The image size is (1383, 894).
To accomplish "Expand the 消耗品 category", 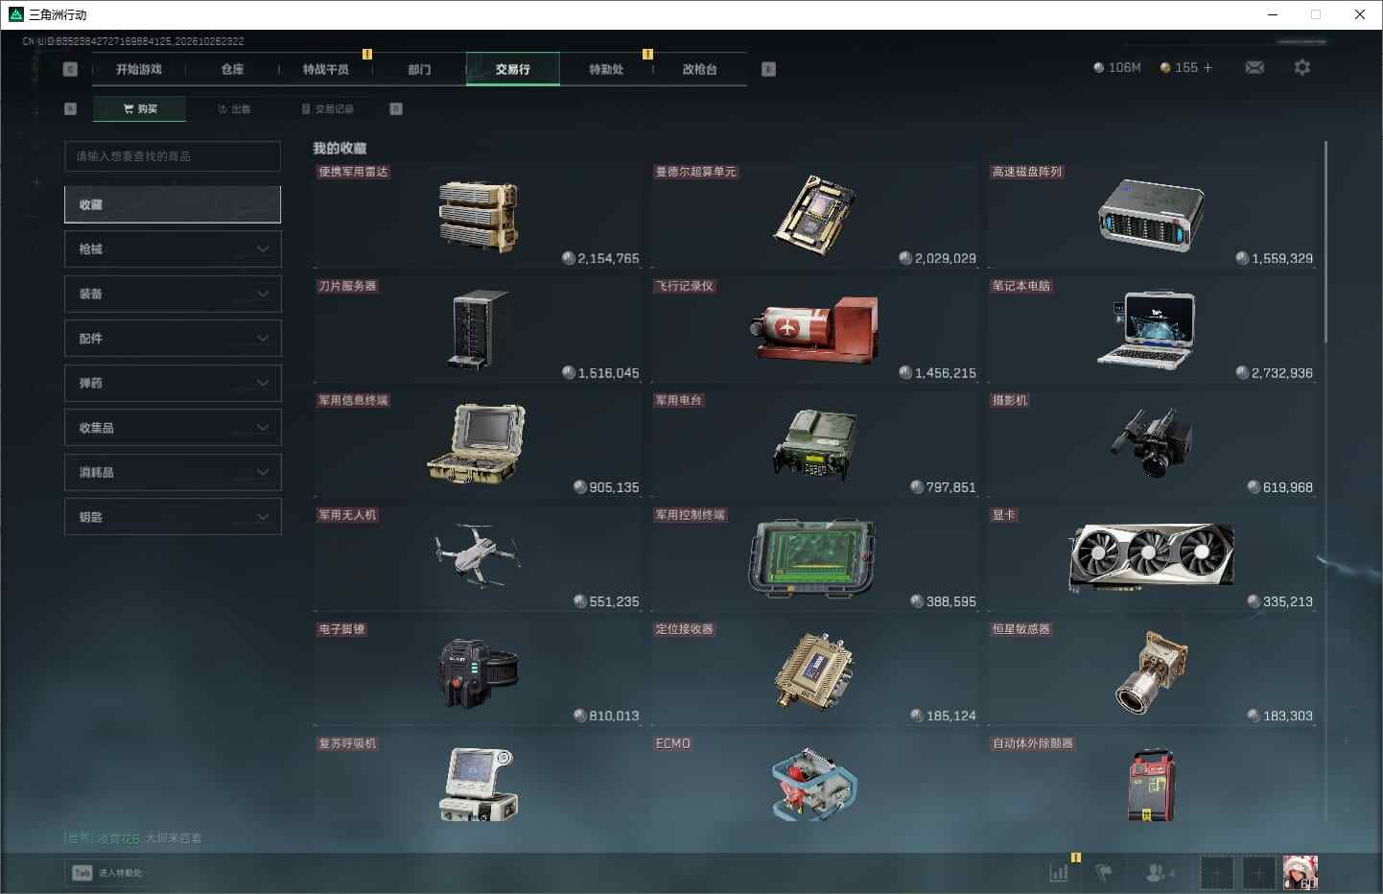I will pyautogui.click(x=173, y=472).
